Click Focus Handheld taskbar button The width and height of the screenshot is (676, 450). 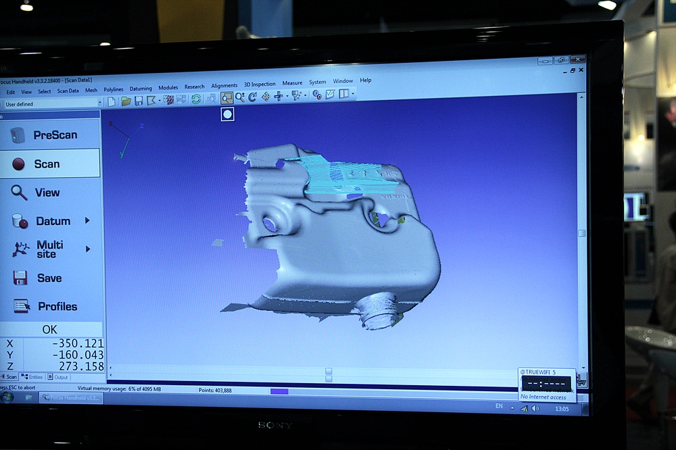coord(72,398)
